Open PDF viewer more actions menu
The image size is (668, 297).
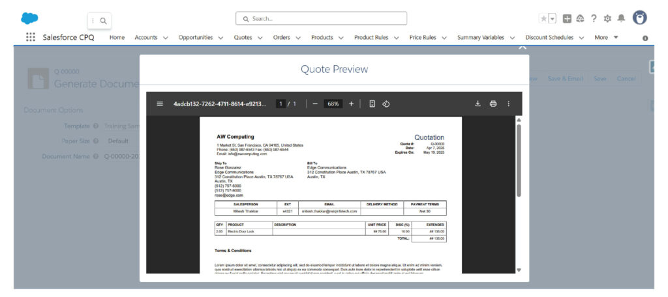(x=508, y=104)
